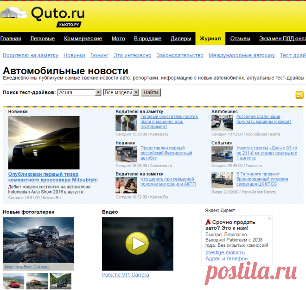Viewport: 306px width, 290px height.
Task: Open 'В продаже' section
Action: (148, 39)
